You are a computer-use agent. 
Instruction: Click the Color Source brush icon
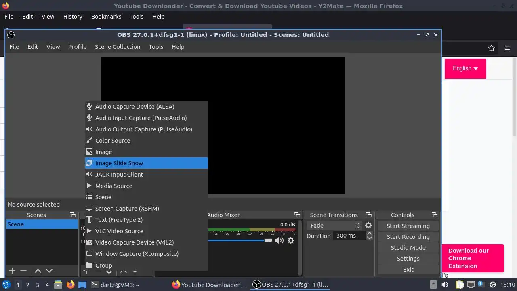click(x=89, y=141)
